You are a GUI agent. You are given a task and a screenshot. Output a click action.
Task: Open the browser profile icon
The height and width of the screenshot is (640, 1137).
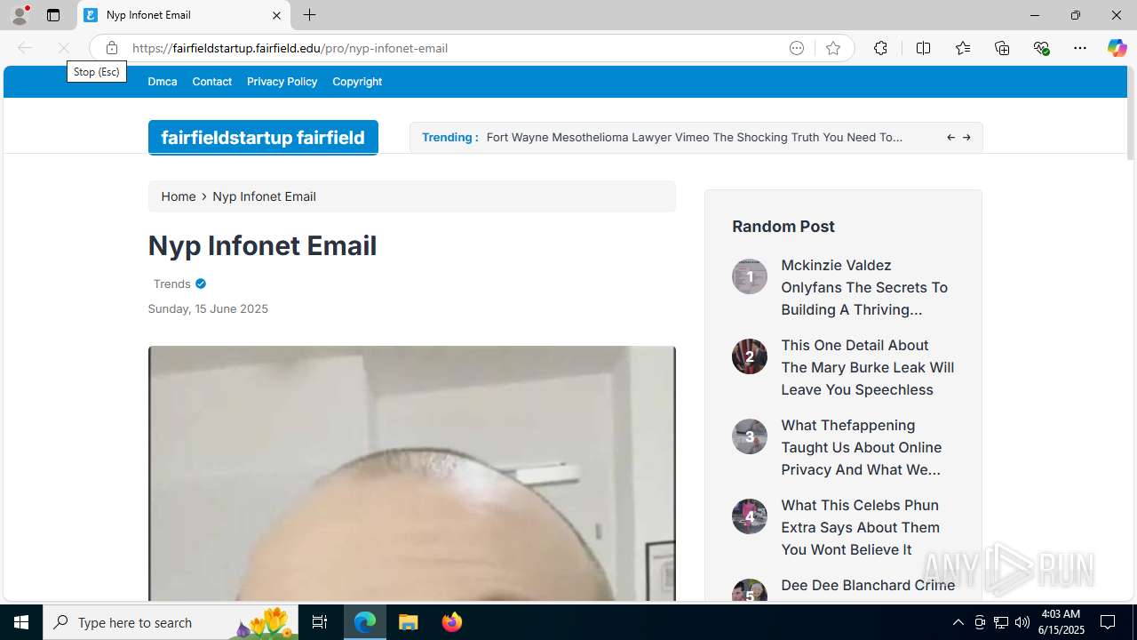[20, 15]
